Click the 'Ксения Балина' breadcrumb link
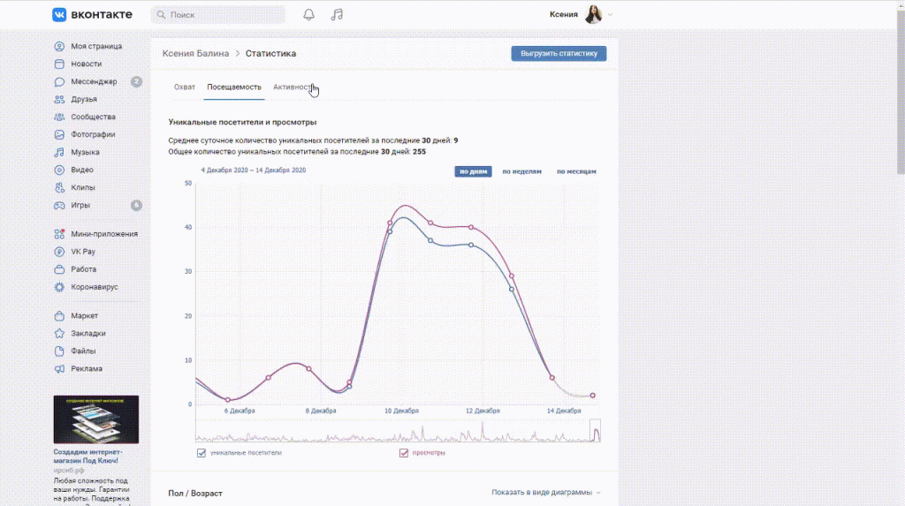The image size is (905, 506). [195, 54]
